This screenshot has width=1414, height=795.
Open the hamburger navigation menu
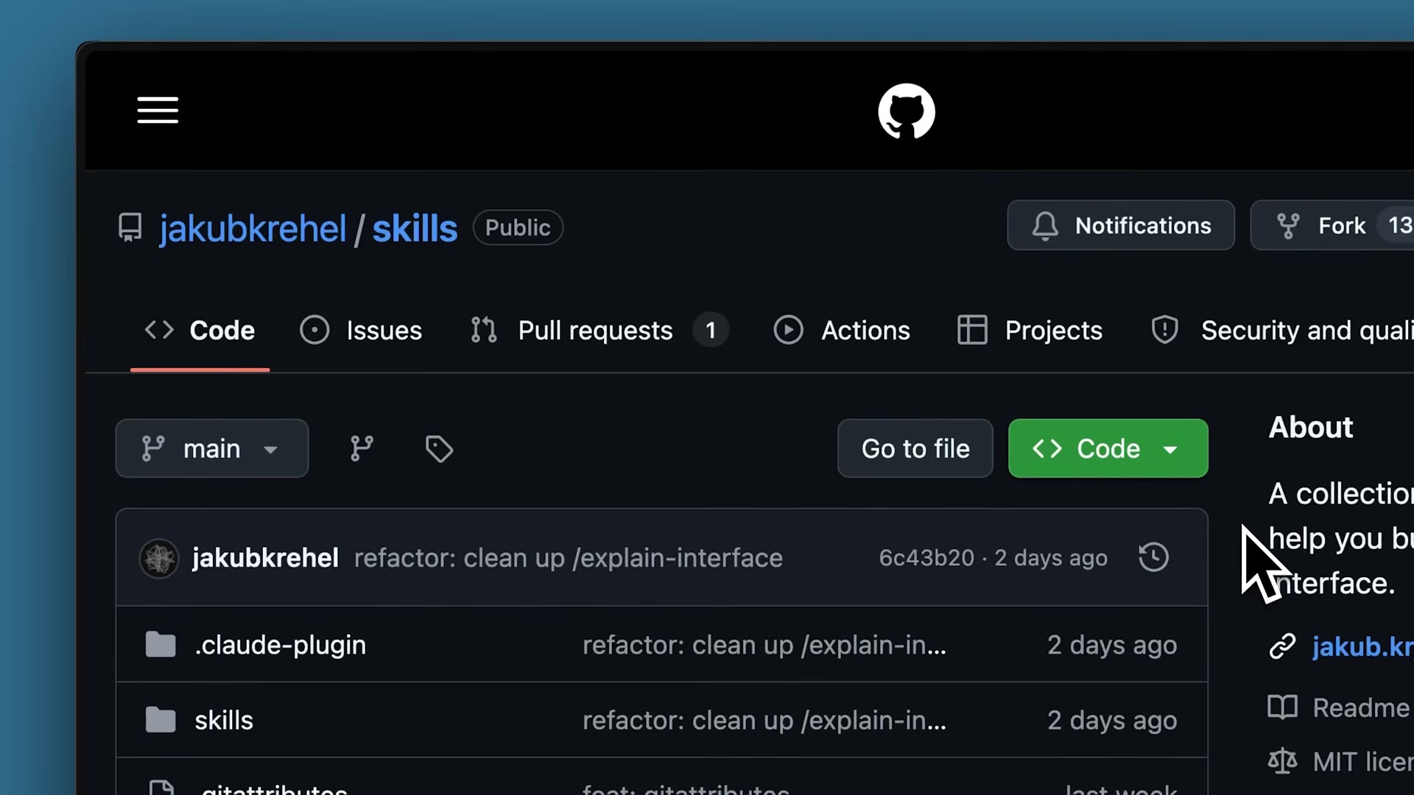point(158,110)
